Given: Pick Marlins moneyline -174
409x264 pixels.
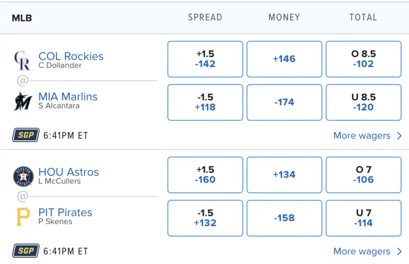Looking at the screenshot, I should point(284,102).
